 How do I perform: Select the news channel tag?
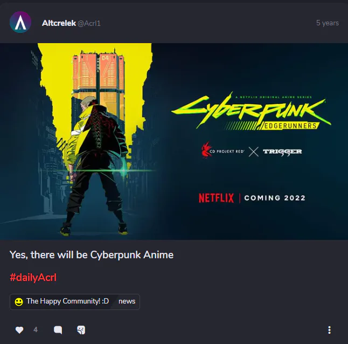point(127,301)
